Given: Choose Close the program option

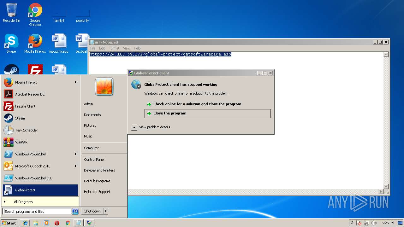Looking at the screenshot, I should click(207, 113).
